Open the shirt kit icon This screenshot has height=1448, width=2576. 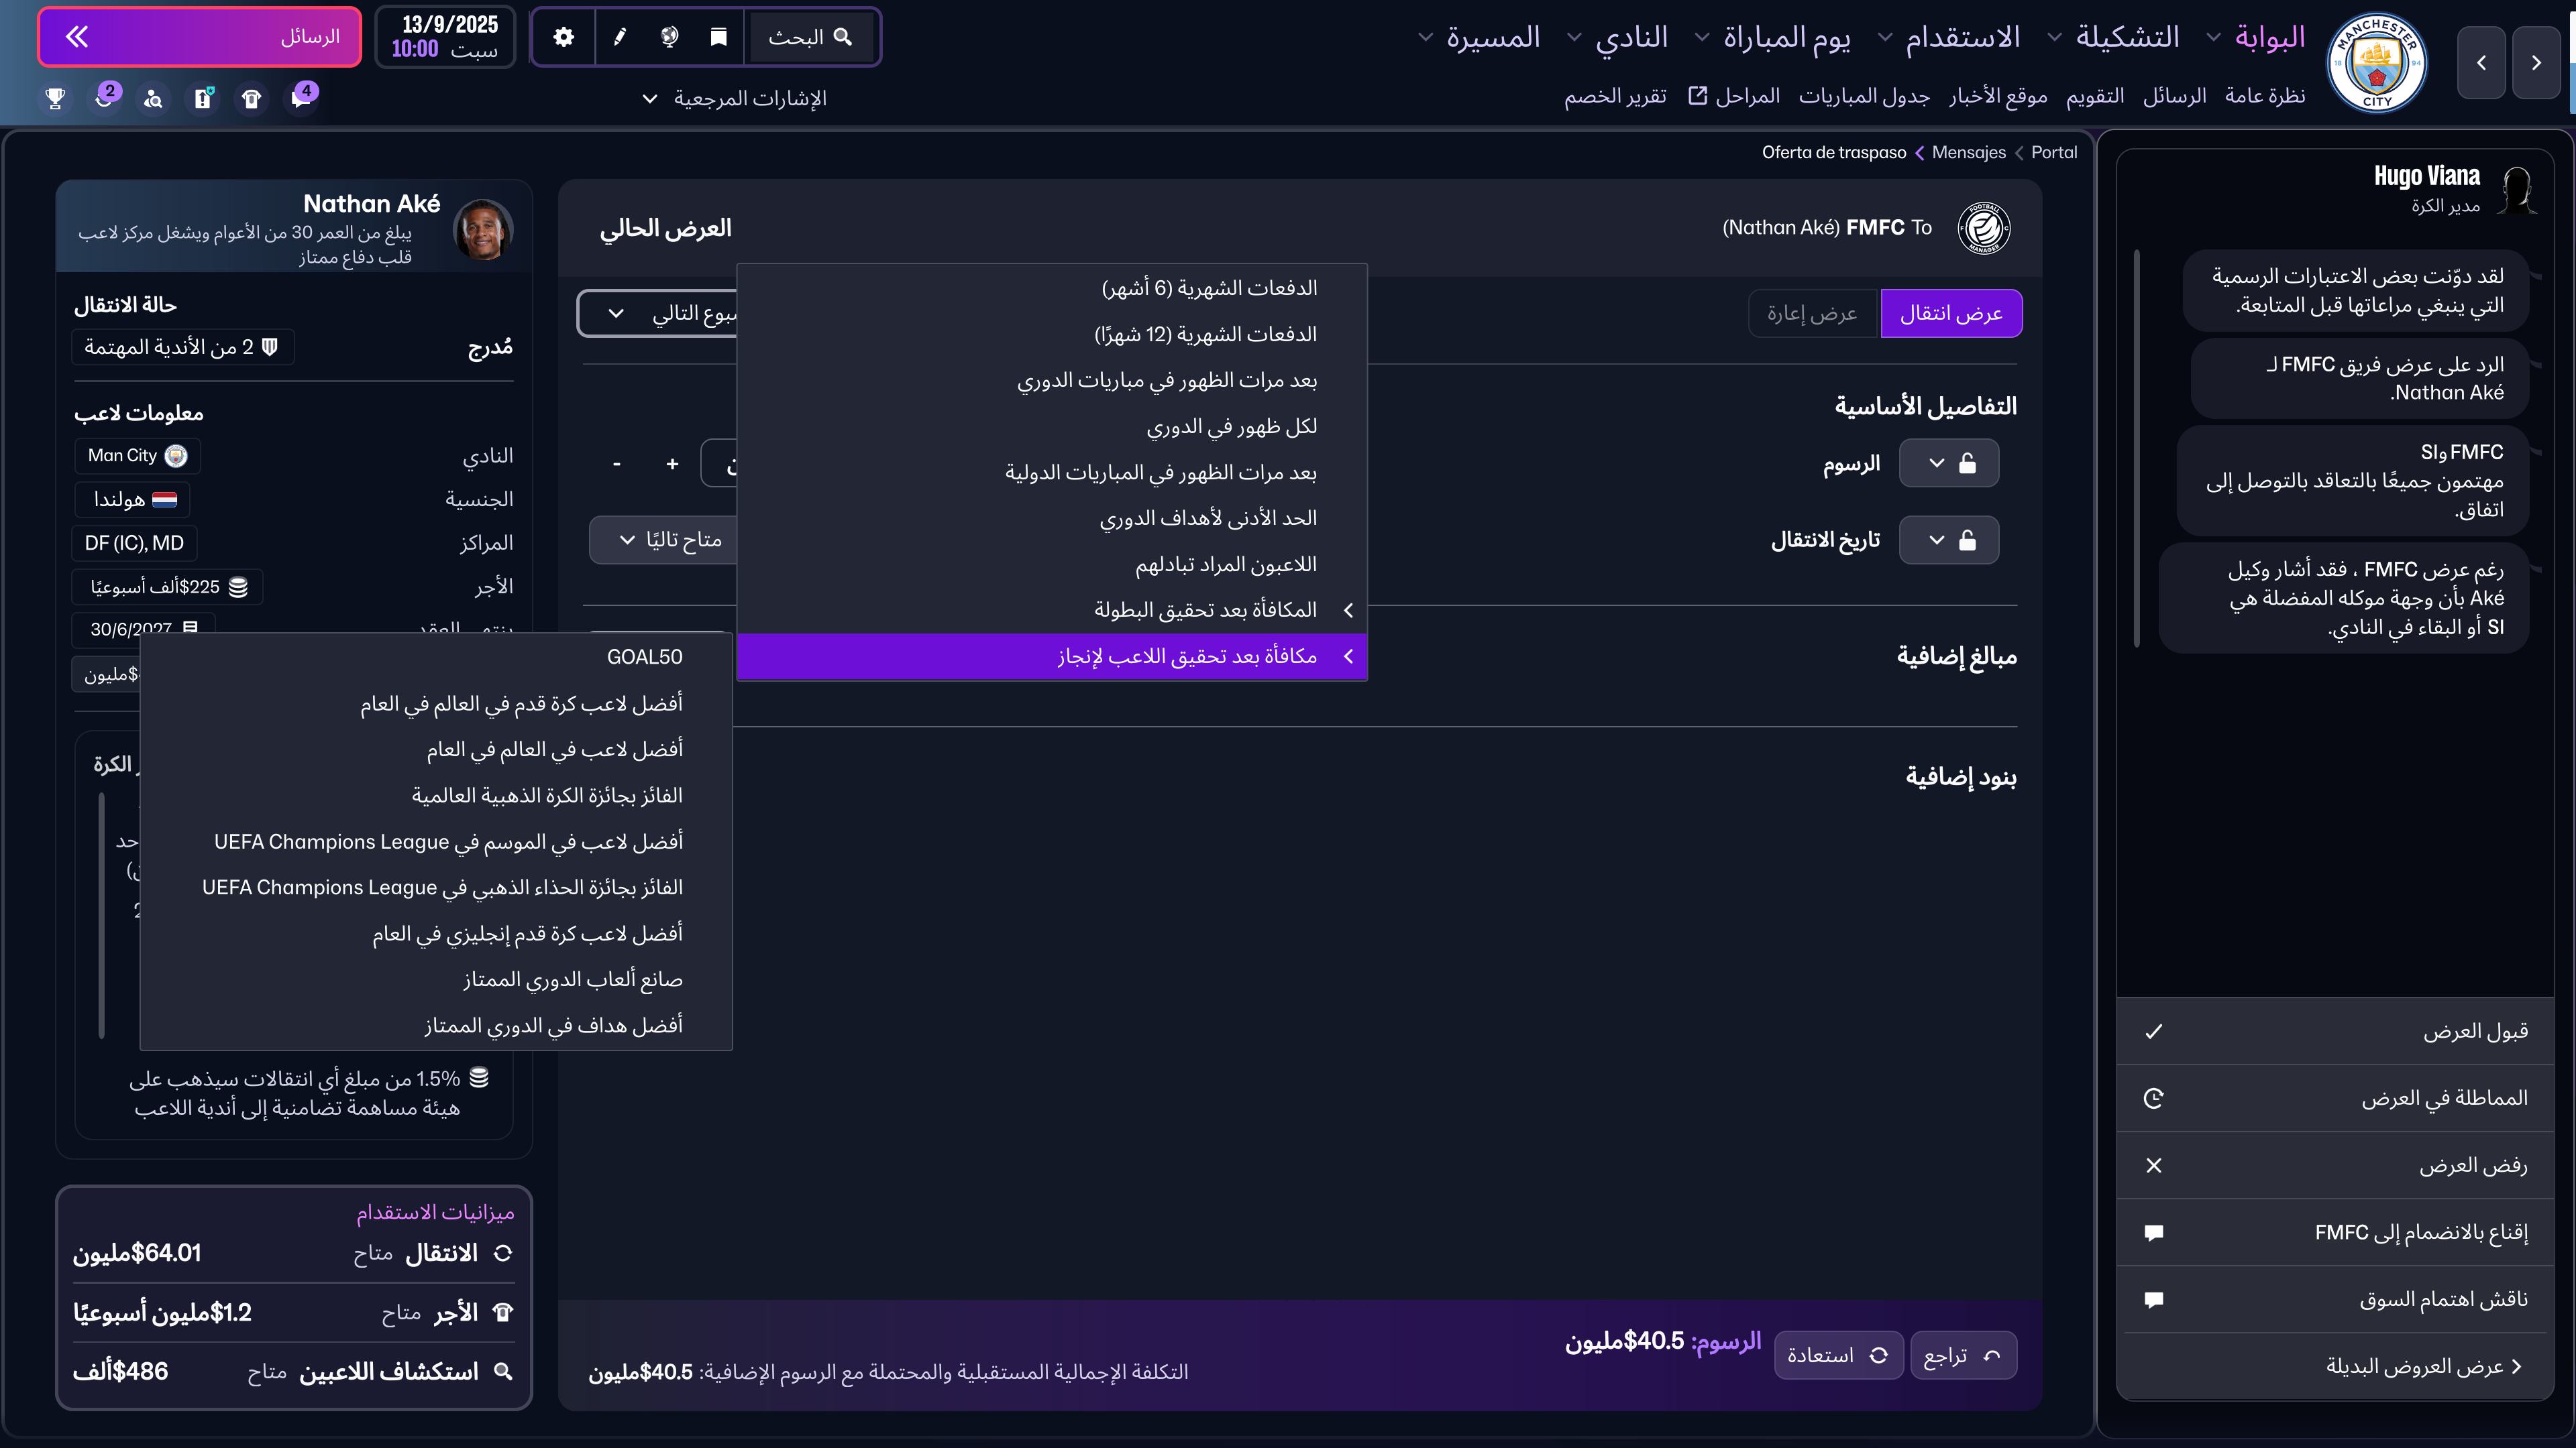click(x=251, y=99)
